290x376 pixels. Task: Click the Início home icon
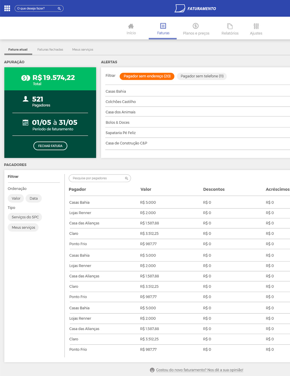(131, 26)
